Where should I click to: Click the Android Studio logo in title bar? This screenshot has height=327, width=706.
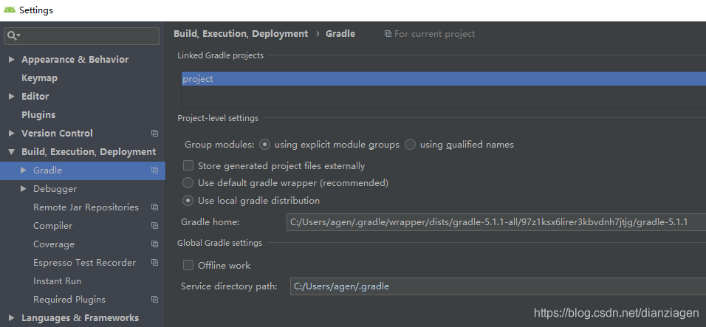[x=10, y=10]
